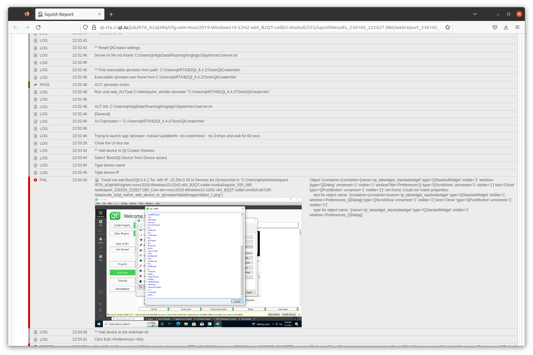Click LOG icon for [General] row
The image size is (533, 355).
[35, 114]
